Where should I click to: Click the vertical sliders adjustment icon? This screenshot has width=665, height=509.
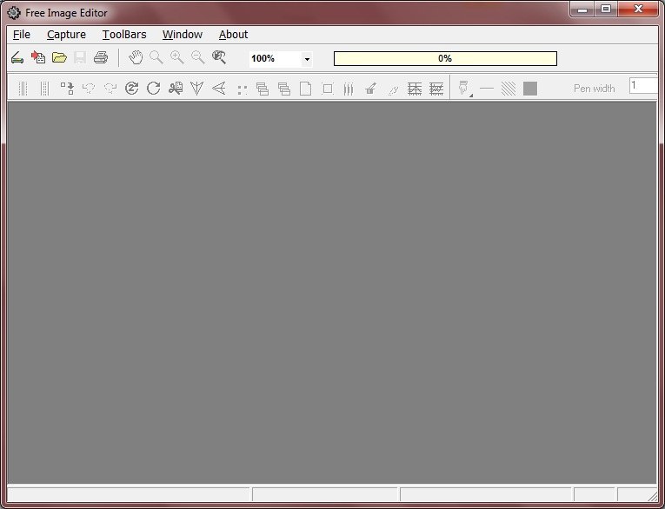[x=349, y=89]
